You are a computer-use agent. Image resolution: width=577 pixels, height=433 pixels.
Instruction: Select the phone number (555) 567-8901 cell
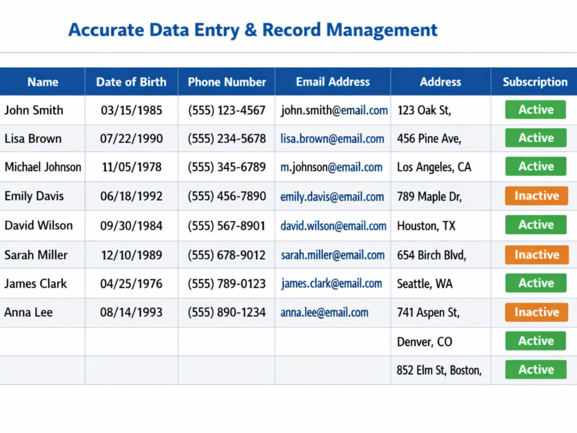(x=226, y=226)
